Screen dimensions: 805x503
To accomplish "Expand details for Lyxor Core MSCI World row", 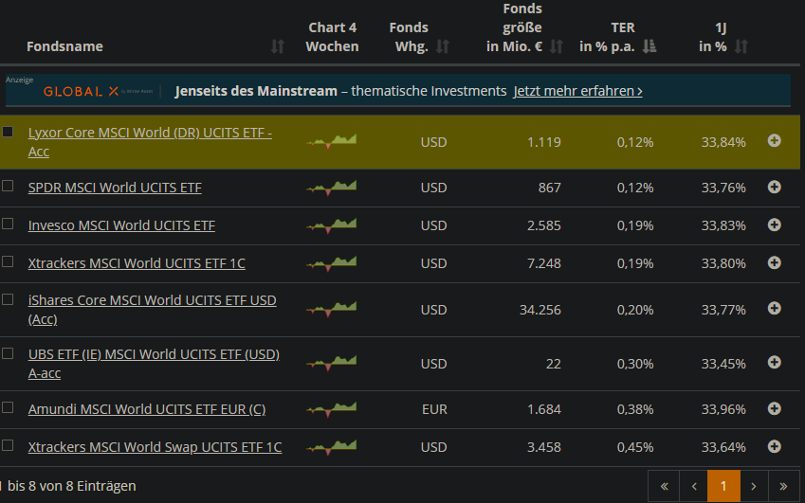I will [775, 140].
